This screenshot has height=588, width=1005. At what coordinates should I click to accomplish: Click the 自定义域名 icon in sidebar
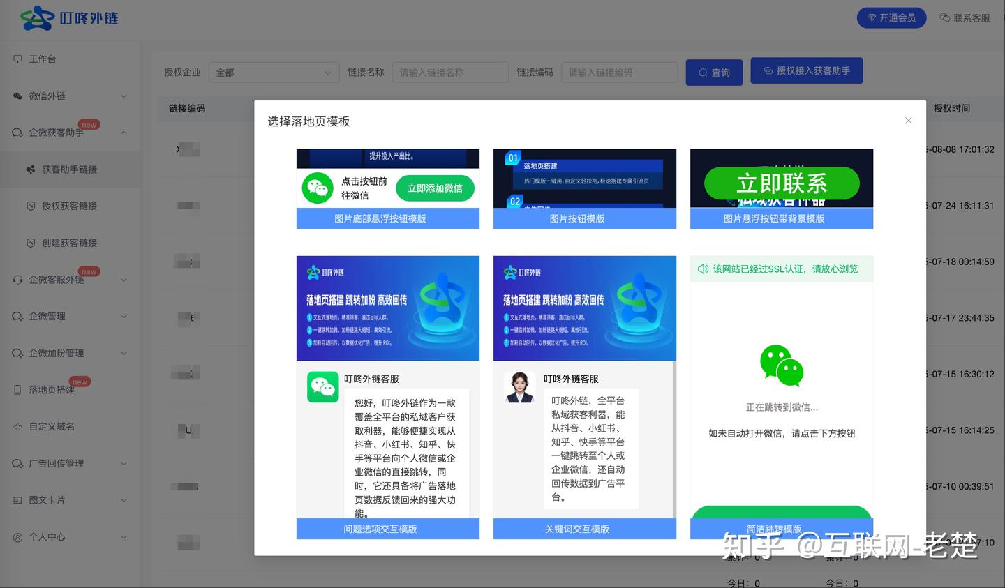(x=17, y=426)
